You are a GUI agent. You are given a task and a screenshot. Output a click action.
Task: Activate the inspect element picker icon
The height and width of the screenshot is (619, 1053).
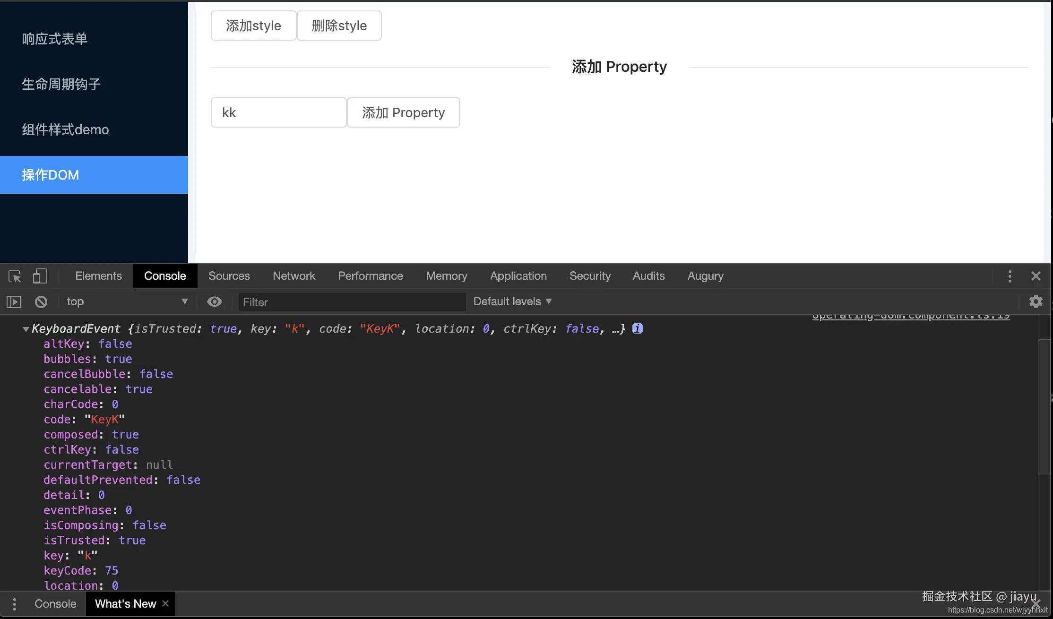pos(15,276)
